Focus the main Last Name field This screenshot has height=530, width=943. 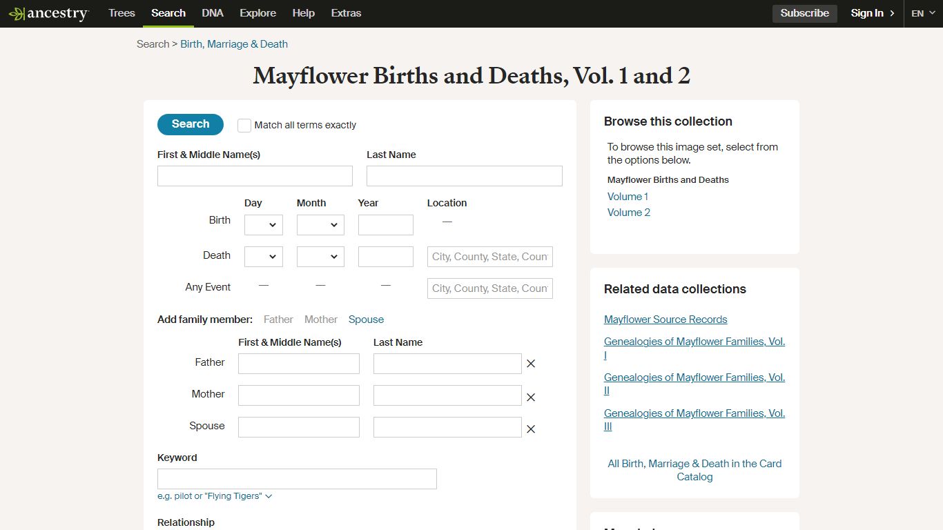pos(465,176)
